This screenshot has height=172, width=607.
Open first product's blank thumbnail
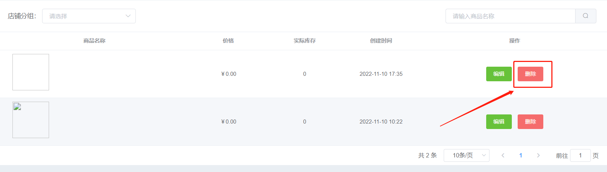tap(31, 72)
